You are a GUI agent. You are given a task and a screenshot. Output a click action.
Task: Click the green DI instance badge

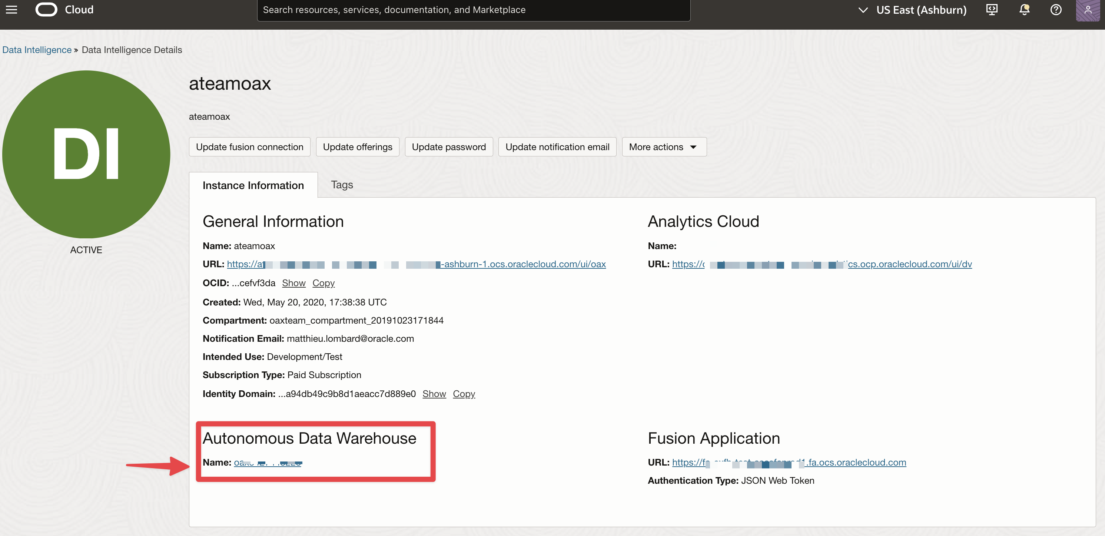tap(86, 154)
